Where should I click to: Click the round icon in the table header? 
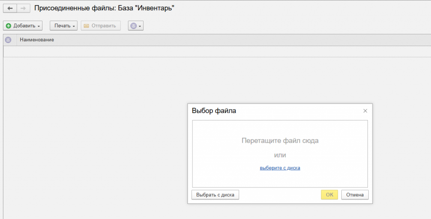(x=8, y=40)
